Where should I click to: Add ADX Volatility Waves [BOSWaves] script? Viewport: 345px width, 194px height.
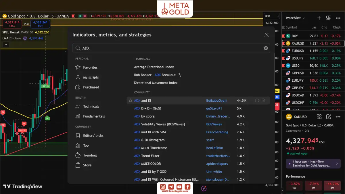(x=159, y=124)
